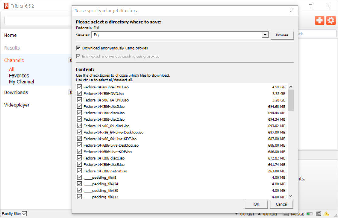Open the red gear settings icon
Screen dimensions: 338x218
[331, 20]
